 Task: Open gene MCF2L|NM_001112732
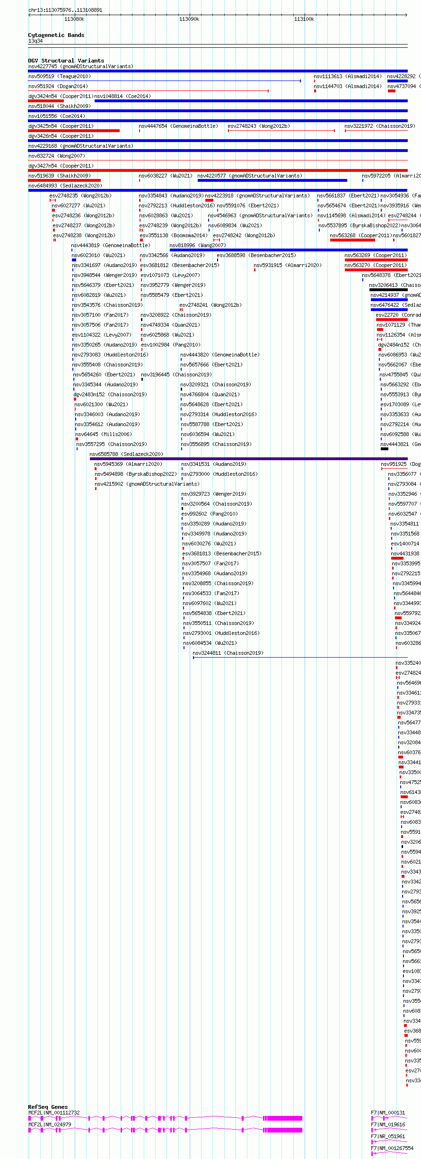coord(54,1113)
